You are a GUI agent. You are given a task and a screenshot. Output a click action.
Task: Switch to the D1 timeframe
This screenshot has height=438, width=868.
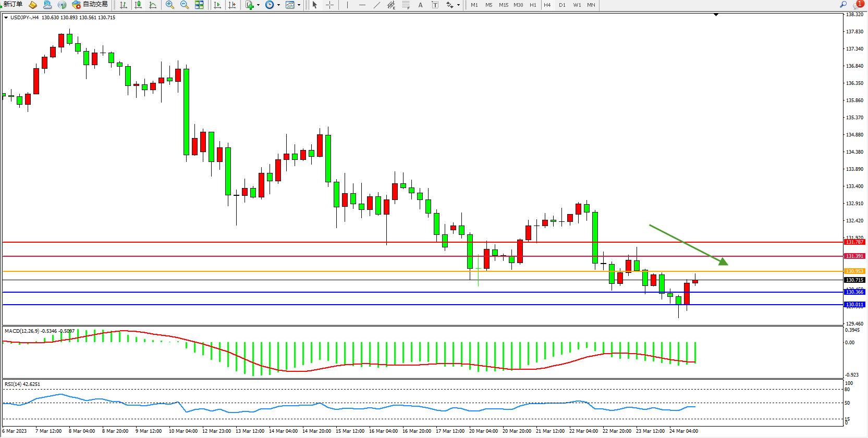click(562, 5)
